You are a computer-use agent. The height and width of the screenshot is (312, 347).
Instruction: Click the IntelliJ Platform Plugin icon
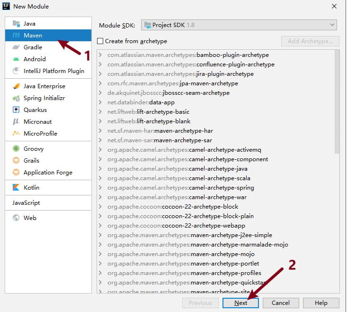click(16, 71)
